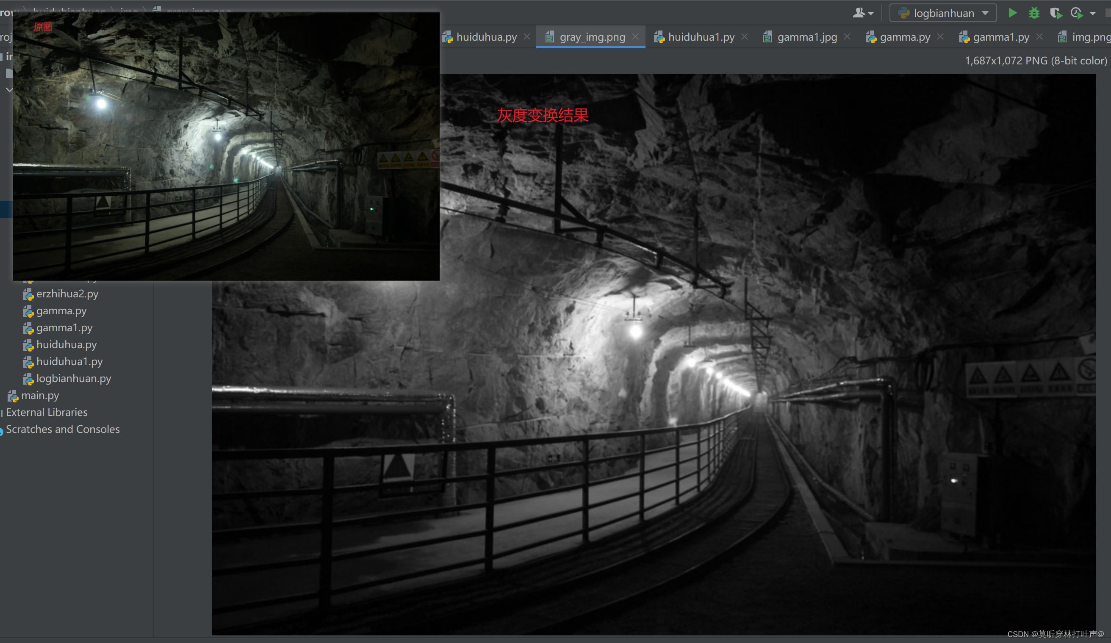Click the Python file icon of logbianhuan.py
Viewport: 1111px width, 643px height.
[28, 379]
